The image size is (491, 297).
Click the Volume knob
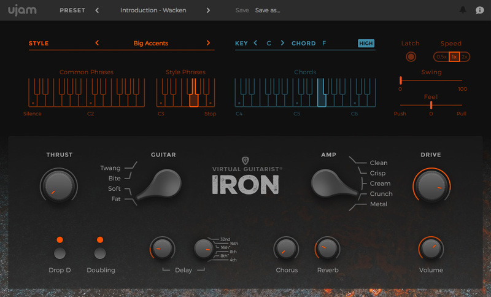pos(431,249)
